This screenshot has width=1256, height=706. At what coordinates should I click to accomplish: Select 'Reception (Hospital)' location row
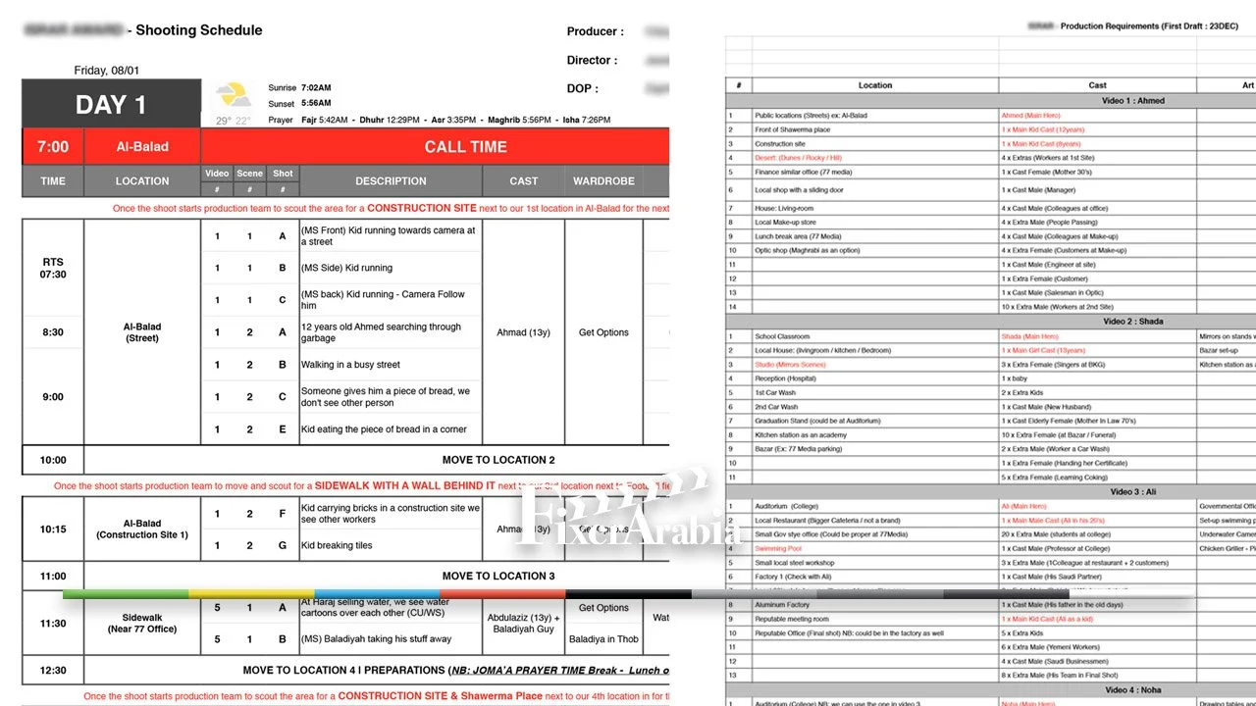pyautogui.click(x=785, y=378)
